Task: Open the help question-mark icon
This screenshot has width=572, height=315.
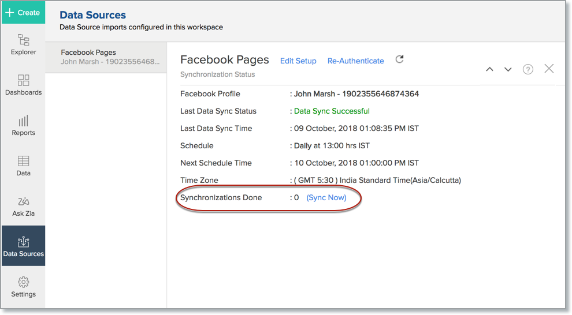Action: [528, 69]
